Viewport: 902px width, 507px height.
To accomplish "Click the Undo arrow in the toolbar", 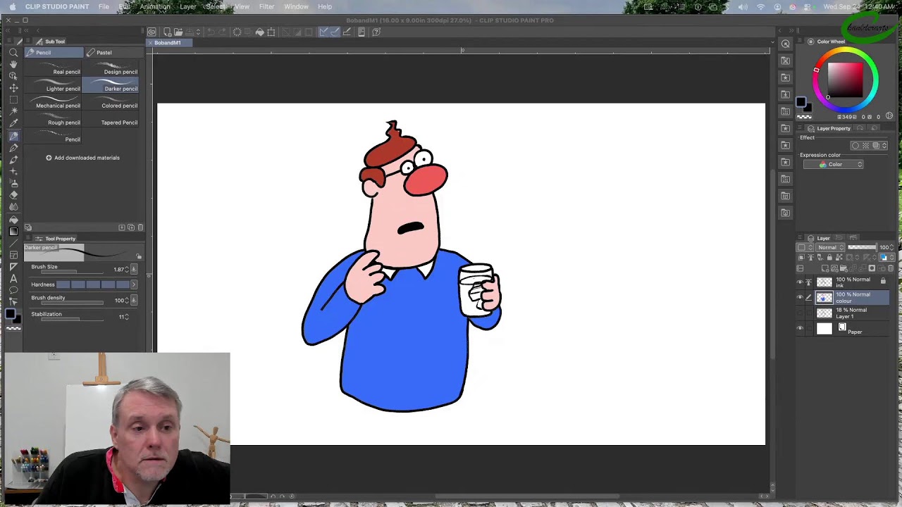I will pos(210,32).
